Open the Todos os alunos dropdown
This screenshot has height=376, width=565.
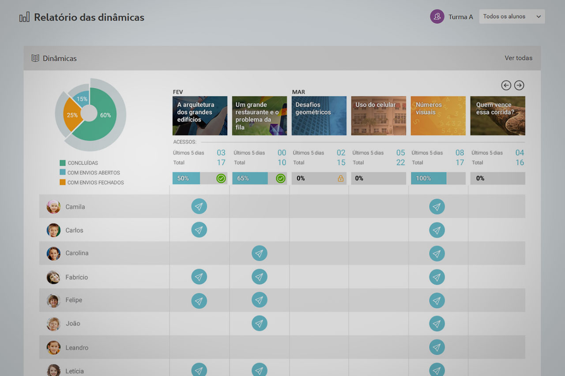click(x=512, y=17)
